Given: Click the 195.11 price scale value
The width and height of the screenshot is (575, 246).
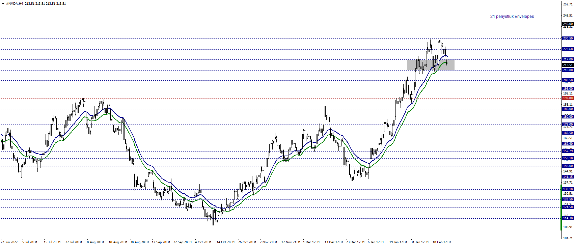Looking at the screenshot, I should [x=568, y=93].
